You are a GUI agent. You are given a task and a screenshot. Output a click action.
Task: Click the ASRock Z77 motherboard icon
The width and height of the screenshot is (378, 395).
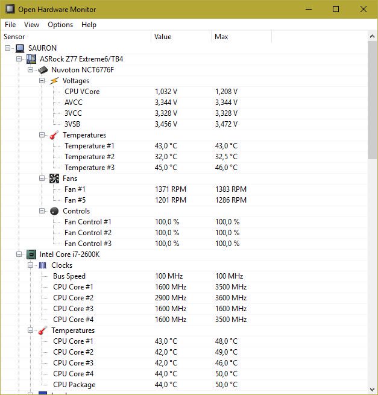pos(31,59)
